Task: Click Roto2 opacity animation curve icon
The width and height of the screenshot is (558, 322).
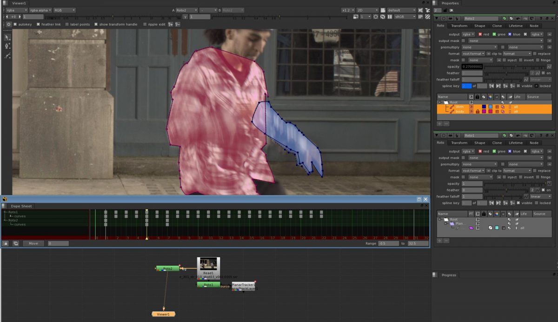Action: pos(549,67)
